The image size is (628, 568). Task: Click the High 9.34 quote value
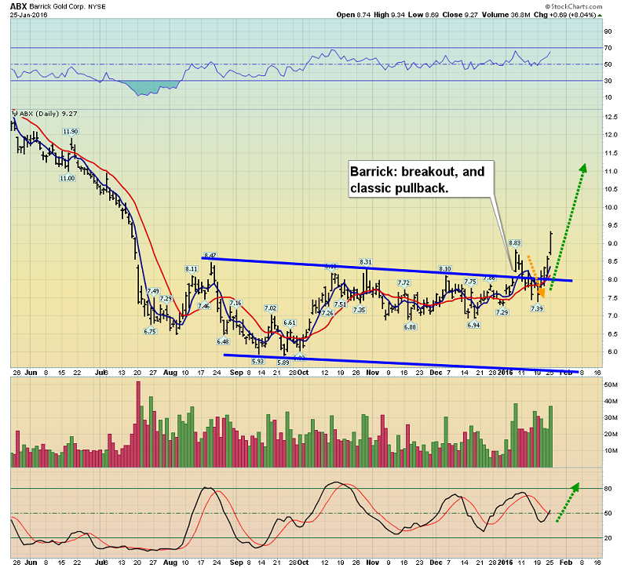click(x=389, y=15)
